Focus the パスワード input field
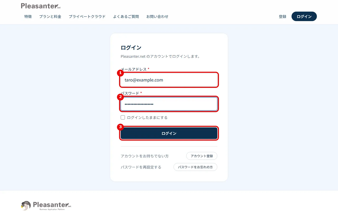Image resolution: width=338 pixels, height=211 pixels. pyautogui.click(x=169, y=104)
